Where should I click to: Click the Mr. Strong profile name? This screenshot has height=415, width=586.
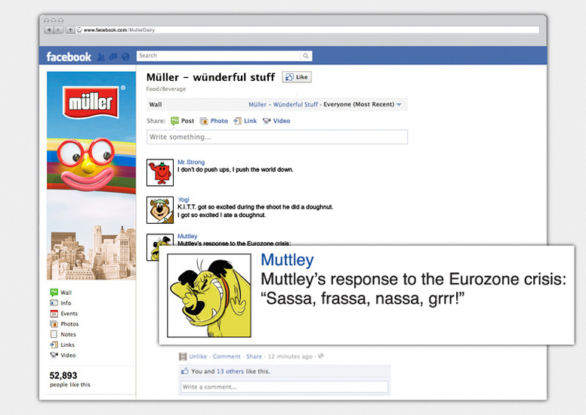[x=191, y=162]
